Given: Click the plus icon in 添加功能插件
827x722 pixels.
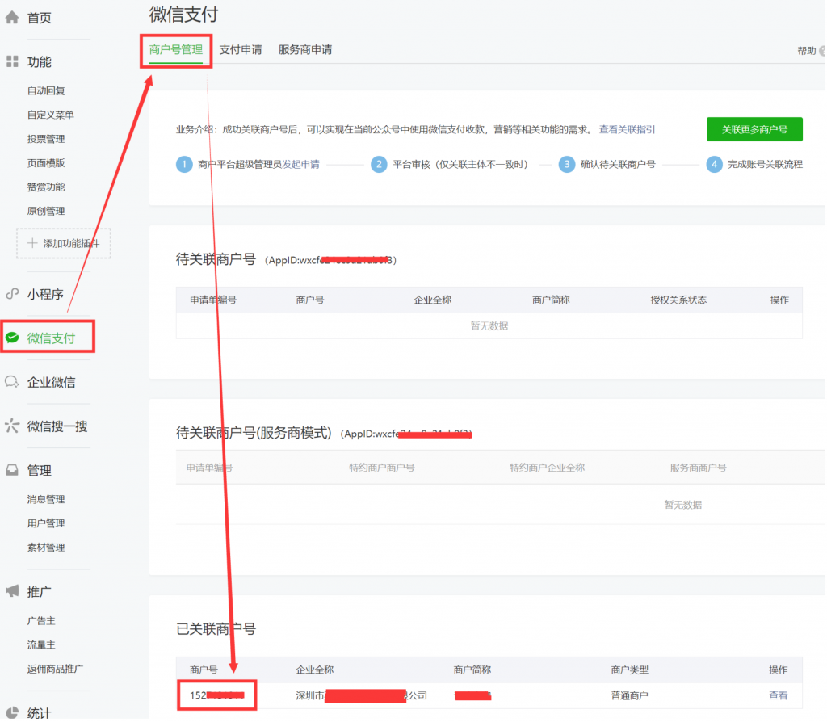Looking at the screenshot, I should point(32,243).
